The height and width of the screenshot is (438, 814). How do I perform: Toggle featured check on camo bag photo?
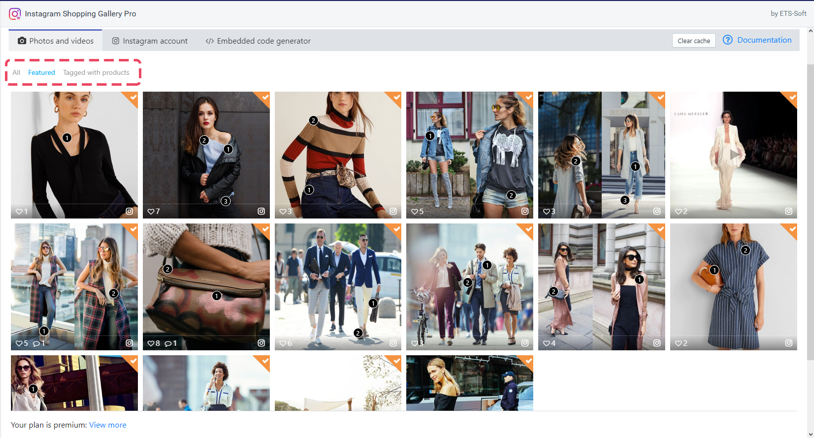[x=264, y=229]
